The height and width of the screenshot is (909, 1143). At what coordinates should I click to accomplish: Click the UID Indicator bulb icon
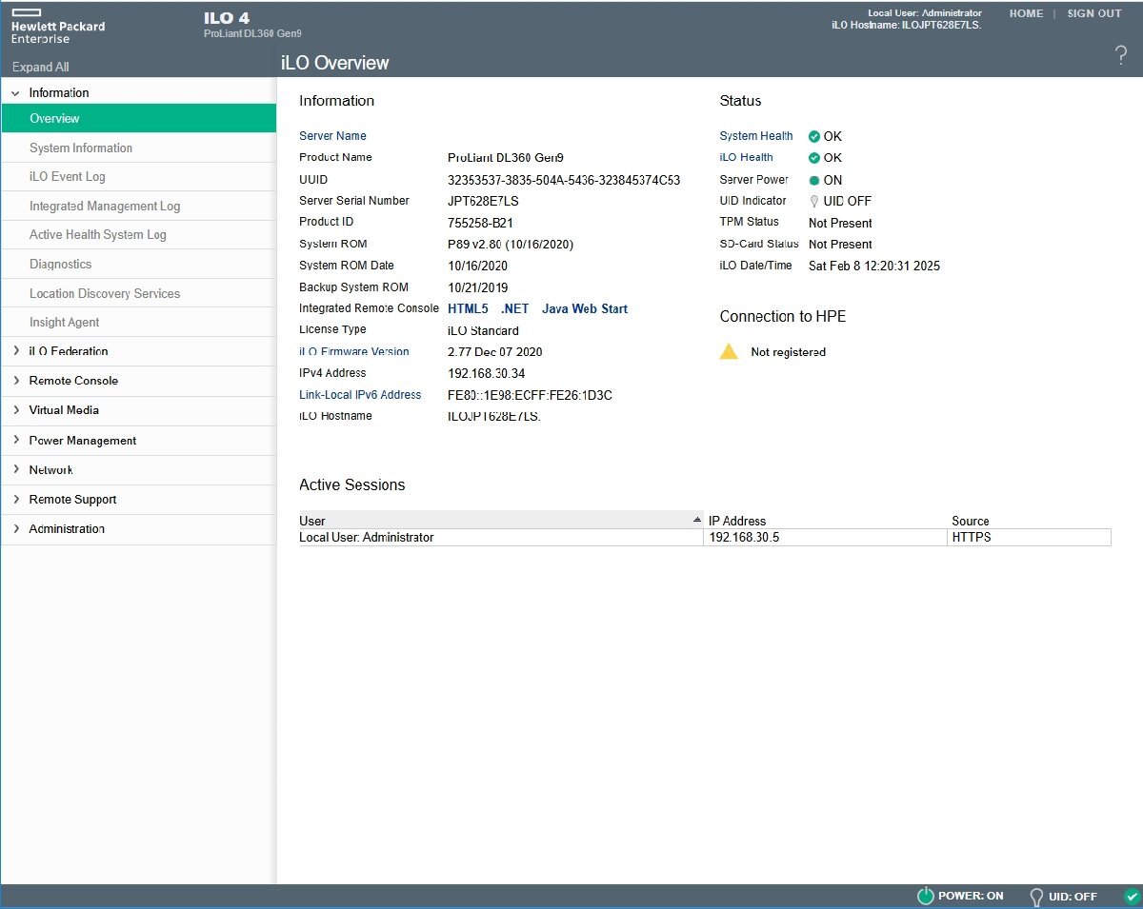814,201
